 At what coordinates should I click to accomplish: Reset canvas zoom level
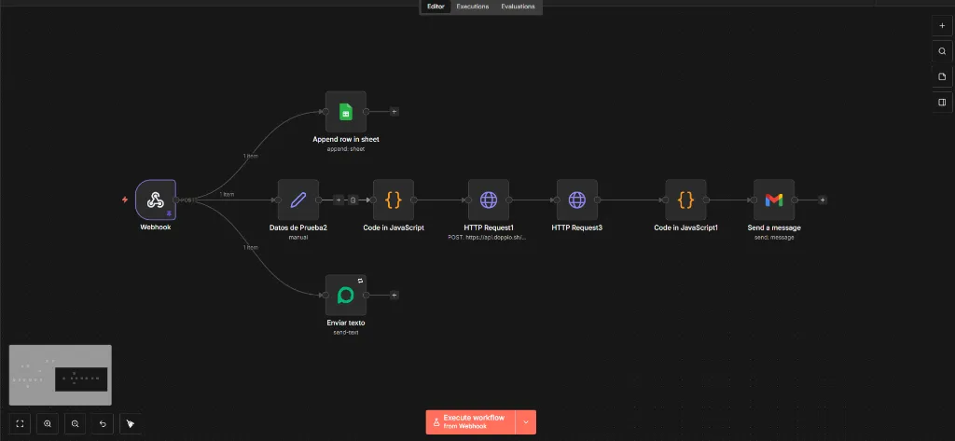tap(103, 423)
